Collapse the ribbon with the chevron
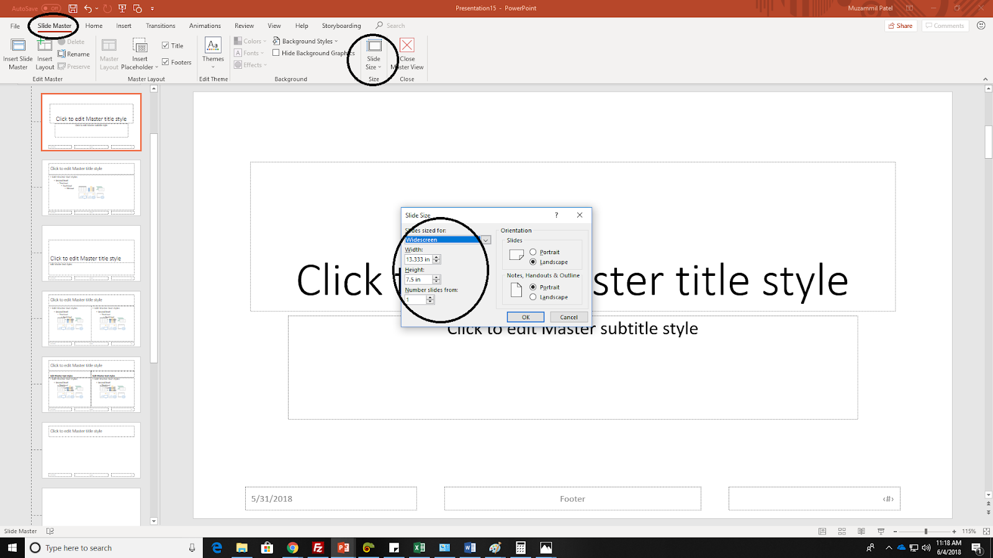 tap(986, 79)
